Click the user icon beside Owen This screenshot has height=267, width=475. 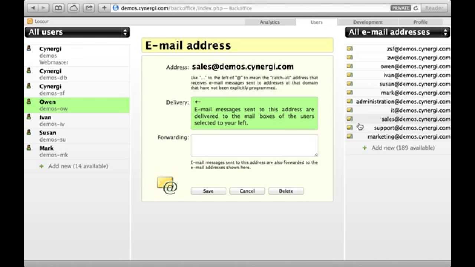pyautogui.click(x=29, y=101)
